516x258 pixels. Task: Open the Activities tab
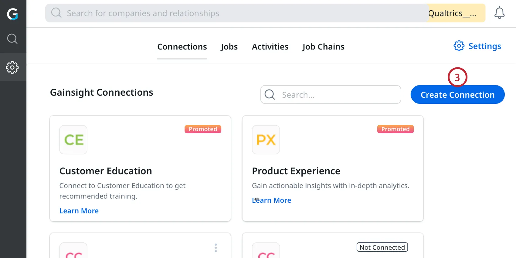tap(270, 47)
